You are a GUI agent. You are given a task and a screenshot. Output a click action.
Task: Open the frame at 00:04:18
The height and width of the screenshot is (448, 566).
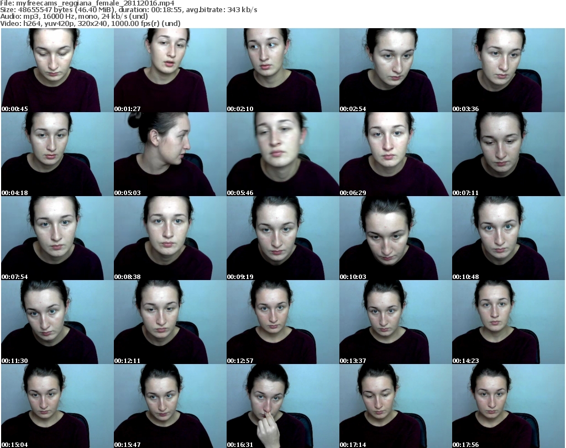click(57, 154)
